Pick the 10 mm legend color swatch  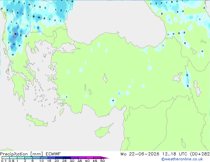(44, 158)
